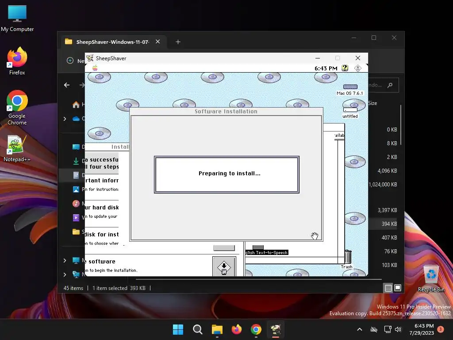Open the My Computer desktop icon
Viewport: 453px width, 340px height.
pyautogui.click(x=17, y=18)
